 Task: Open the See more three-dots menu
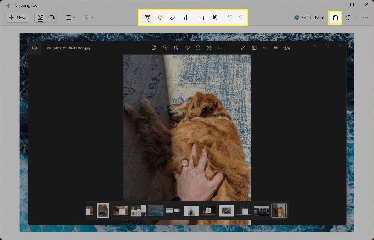click(x=365, y=18)
